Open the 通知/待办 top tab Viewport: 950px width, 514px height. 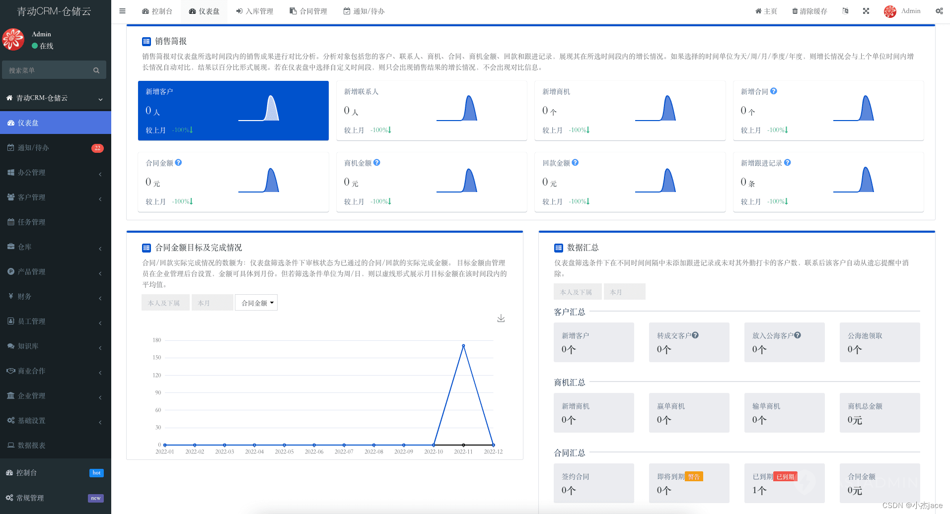coord(364,11)
